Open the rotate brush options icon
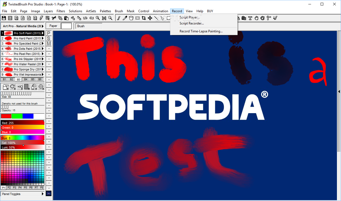341x201 pixels. 13,87
